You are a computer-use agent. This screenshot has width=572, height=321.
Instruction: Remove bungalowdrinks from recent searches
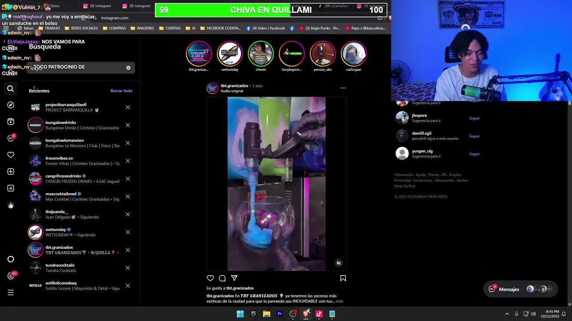pos(128,125)
